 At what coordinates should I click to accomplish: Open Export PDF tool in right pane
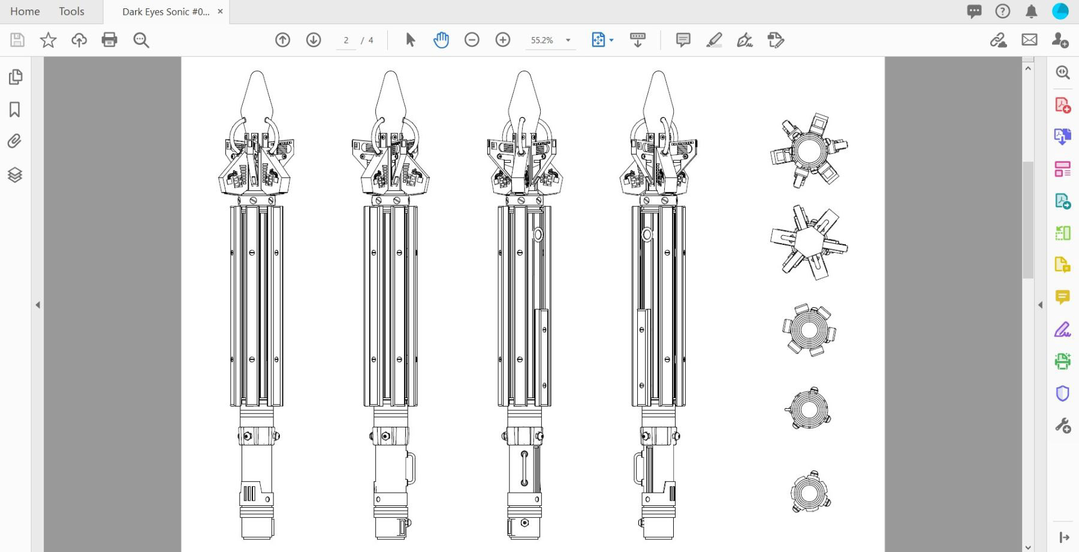(1063, 137)
